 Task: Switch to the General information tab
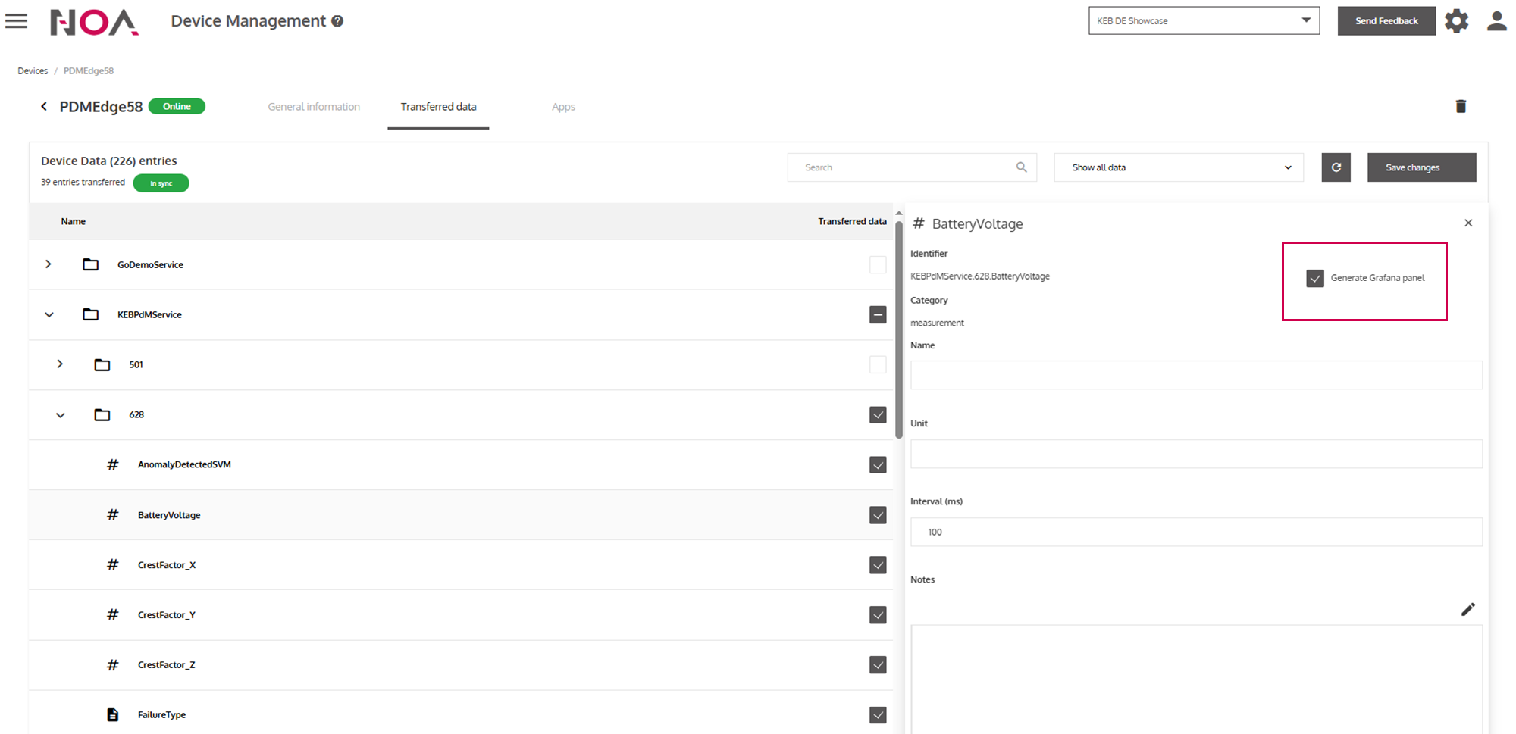pyautogui.click(x=314, y=107)
